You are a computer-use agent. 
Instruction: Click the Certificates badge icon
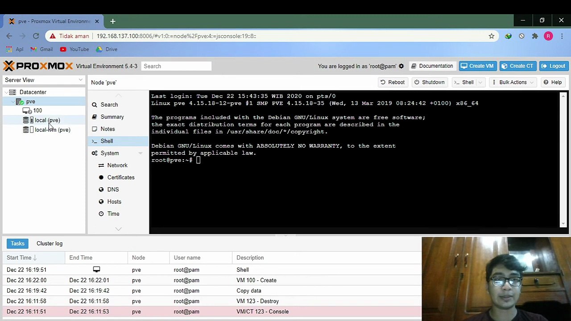(101, 177)
